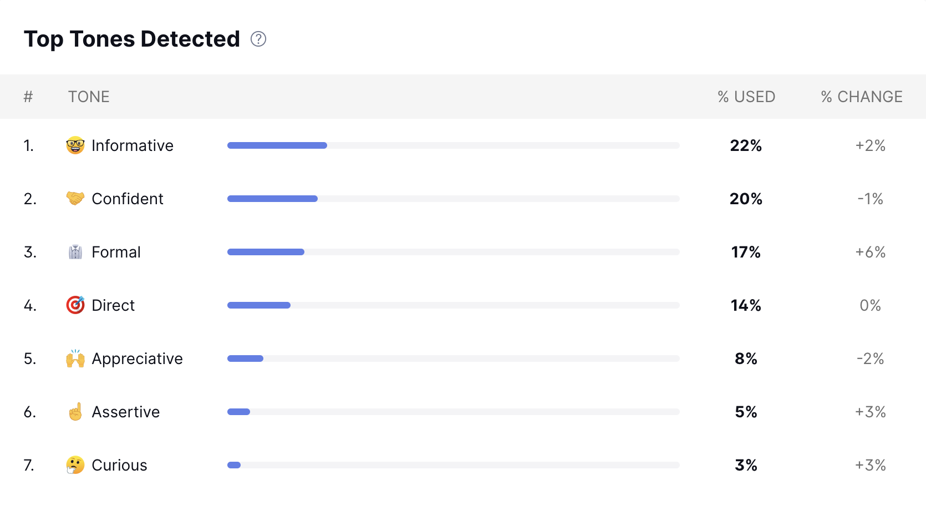Click the Curious tone label
The height and width of the screenshot is (505, 926).
point(119,465)
